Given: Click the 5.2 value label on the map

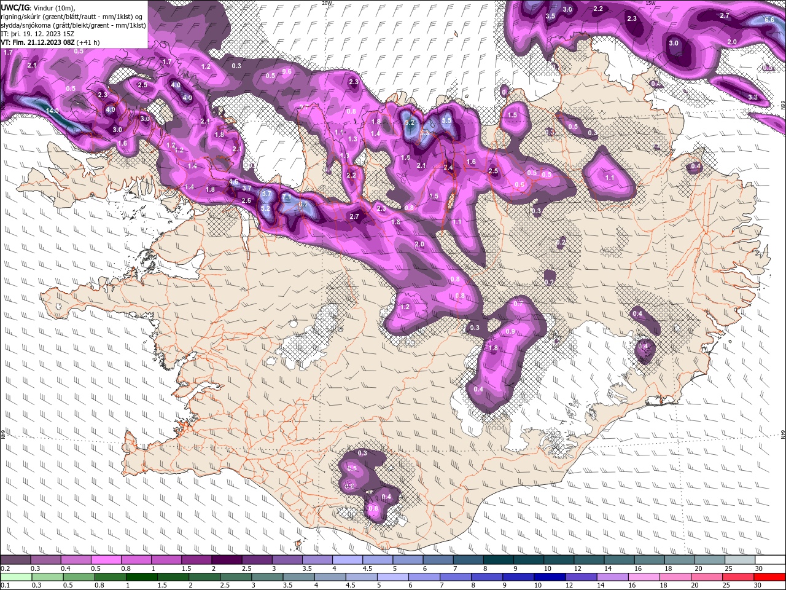Looking at the screenshot, I should (265, 208).
